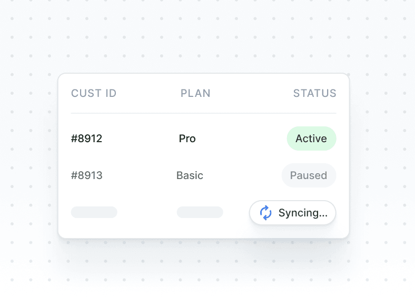The image size is (415, 297).
Task: Sort by the PLAN column header
Action: tap(195, 94)
